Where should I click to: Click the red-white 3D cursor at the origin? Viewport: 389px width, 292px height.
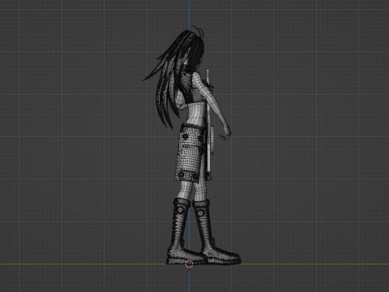[x=189, y=264]
